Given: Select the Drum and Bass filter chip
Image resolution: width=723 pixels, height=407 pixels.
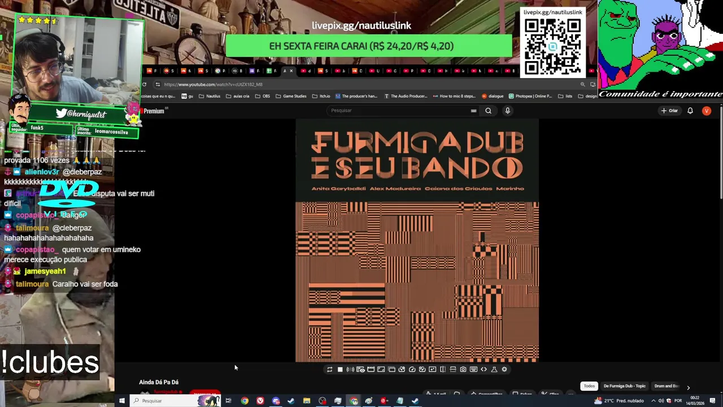Looking at the screenshot, I should (x=667, y=386).
